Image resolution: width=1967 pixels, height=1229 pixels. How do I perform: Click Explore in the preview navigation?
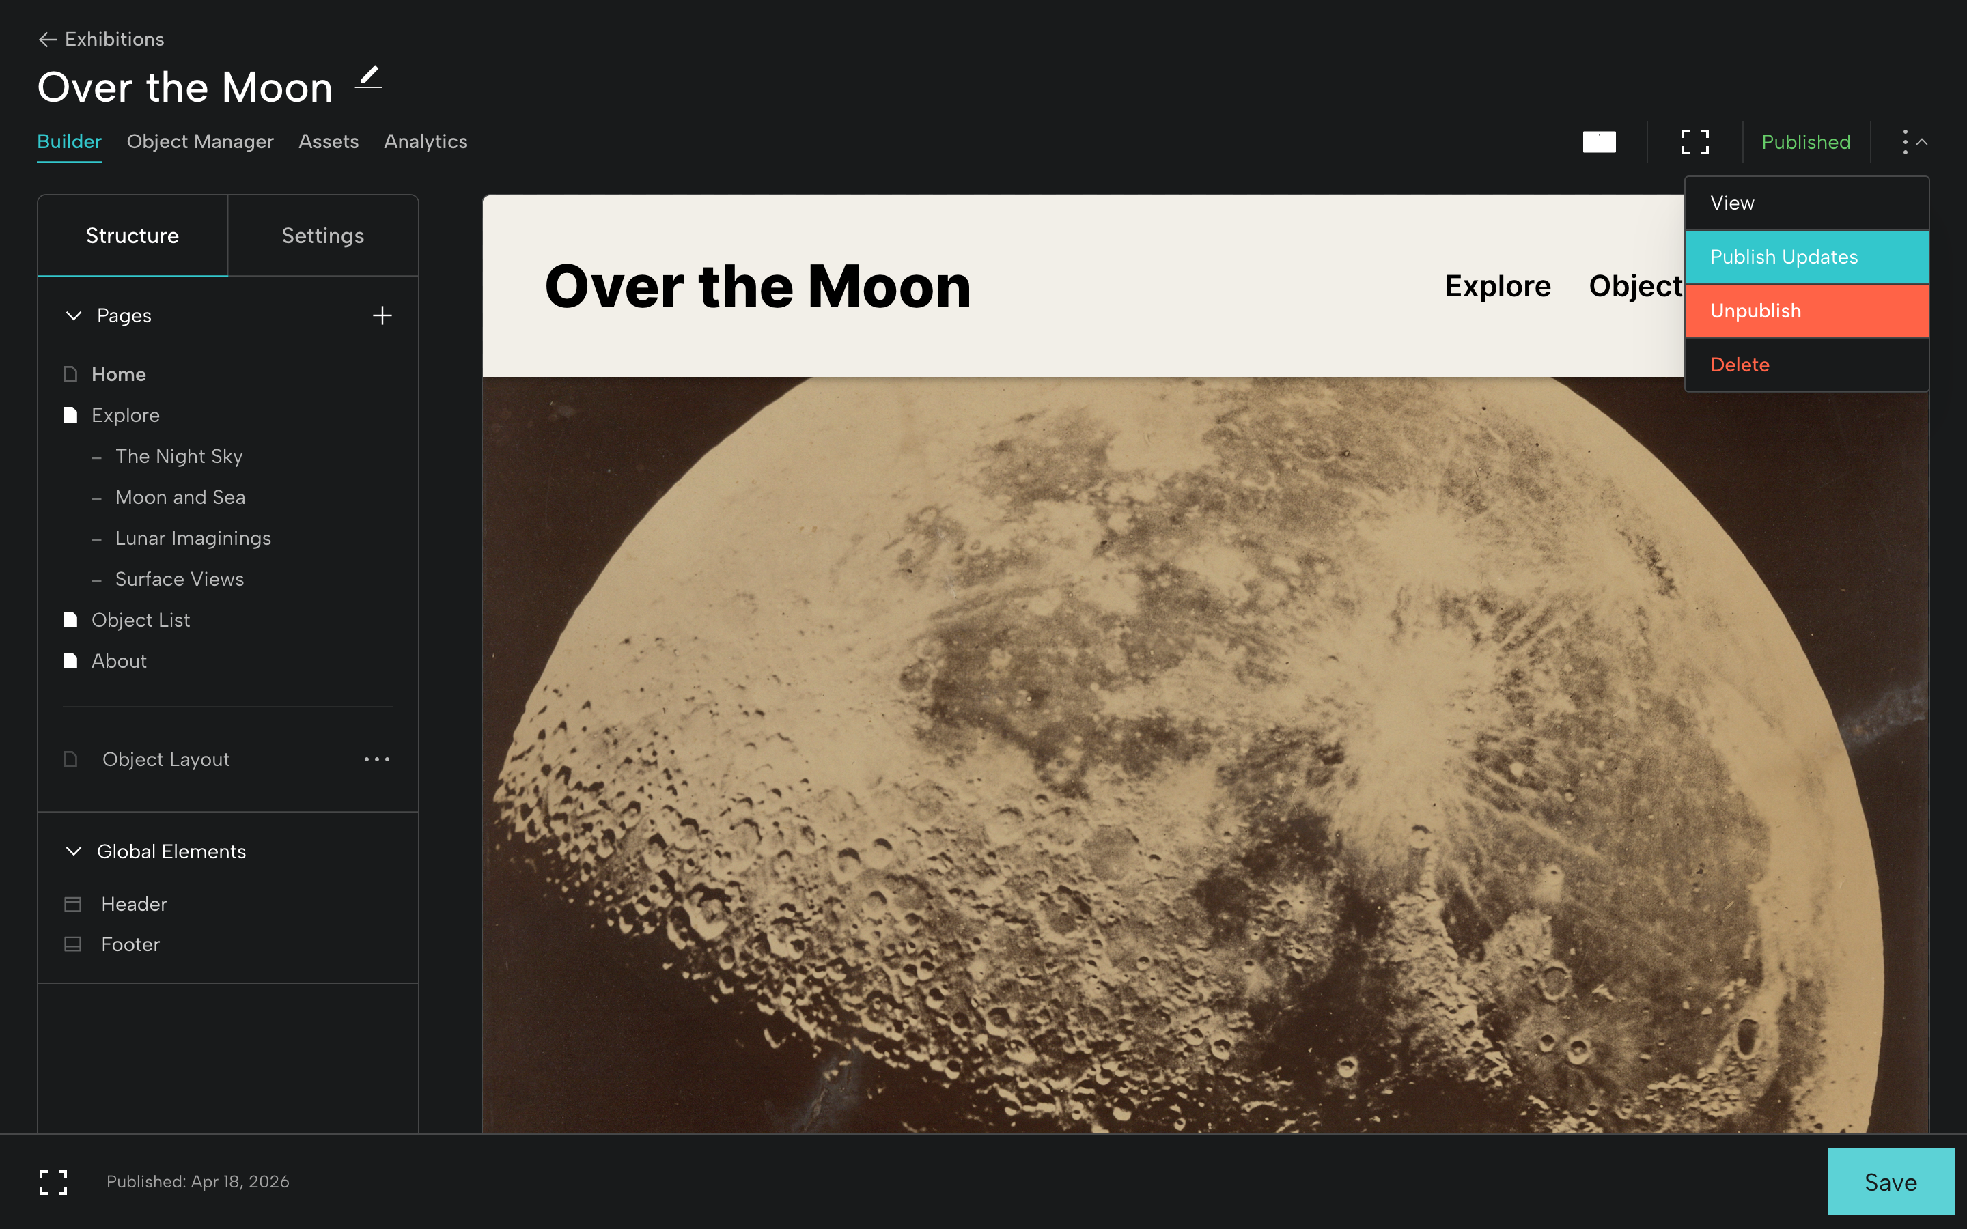[1497, 286]
